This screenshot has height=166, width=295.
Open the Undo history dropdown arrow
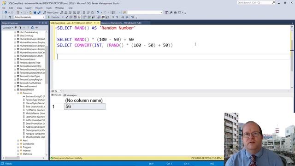point(101,12)
